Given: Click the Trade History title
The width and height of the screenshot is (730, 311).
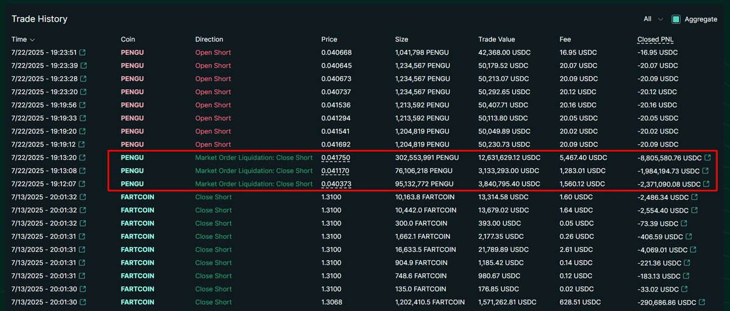Looking at the screenshot, I should (40, 19).
